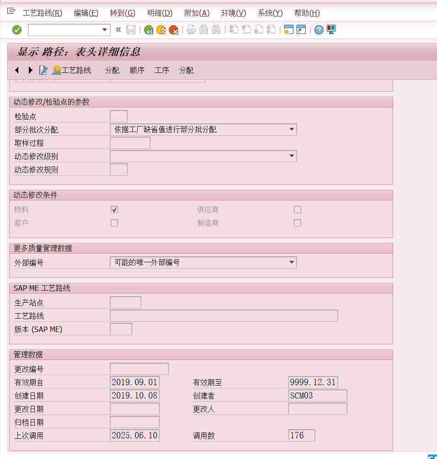Collapse the command field with double-chevron
Image resolution: width=437 pixels, height=459 pixels.
click(119, 29)
